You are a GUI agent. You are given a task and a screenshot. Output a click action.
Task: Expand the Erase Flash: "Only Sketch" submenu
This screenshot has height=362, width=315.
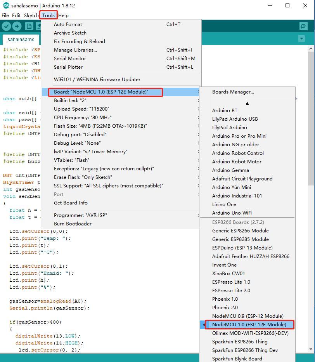coord(121,177)
